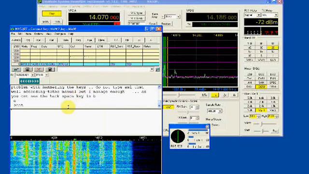The width and height of the screenshot is (309, 174).
Task: Open the dropdown arrow in MixW log search bar
Action: (152, 70)
